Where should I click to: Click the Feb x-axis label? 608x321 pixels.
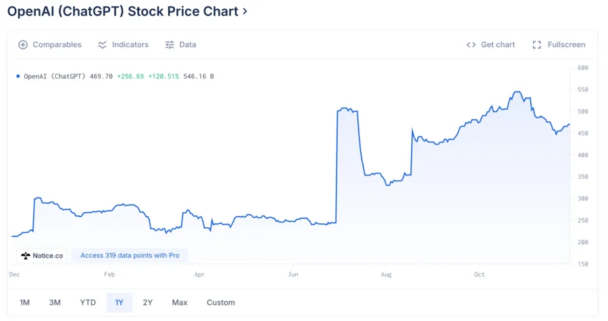(x=109, y=274)
